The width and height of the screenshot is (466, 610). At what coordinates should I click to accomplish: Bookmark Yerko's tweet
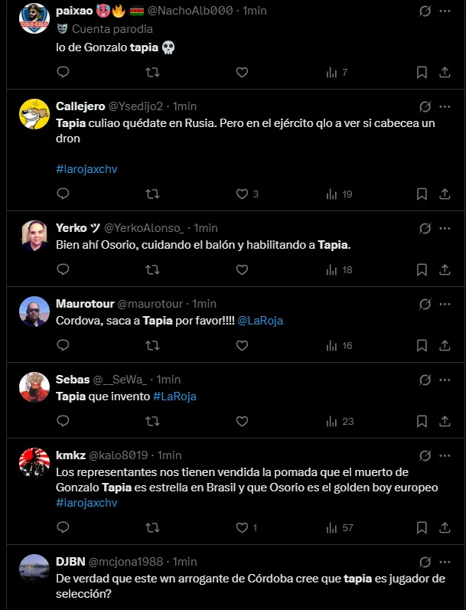(422, 269)
